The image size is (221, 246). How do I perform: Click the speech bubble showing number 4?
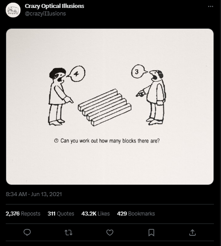(76, 74)
